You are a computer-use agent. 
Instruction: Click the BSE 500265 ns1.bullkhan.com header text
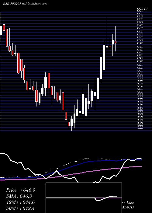[25, 4]
